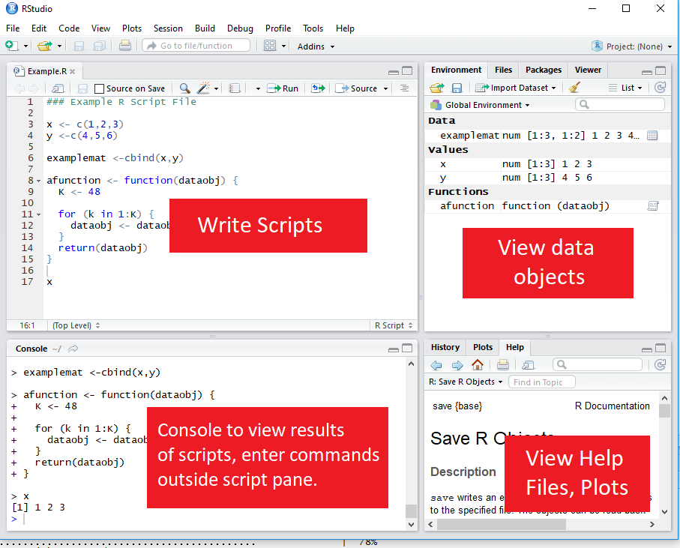The image size is (680, 548).
Task: Click the console working directory arrow icon
Action: click(x=73, y=349)
